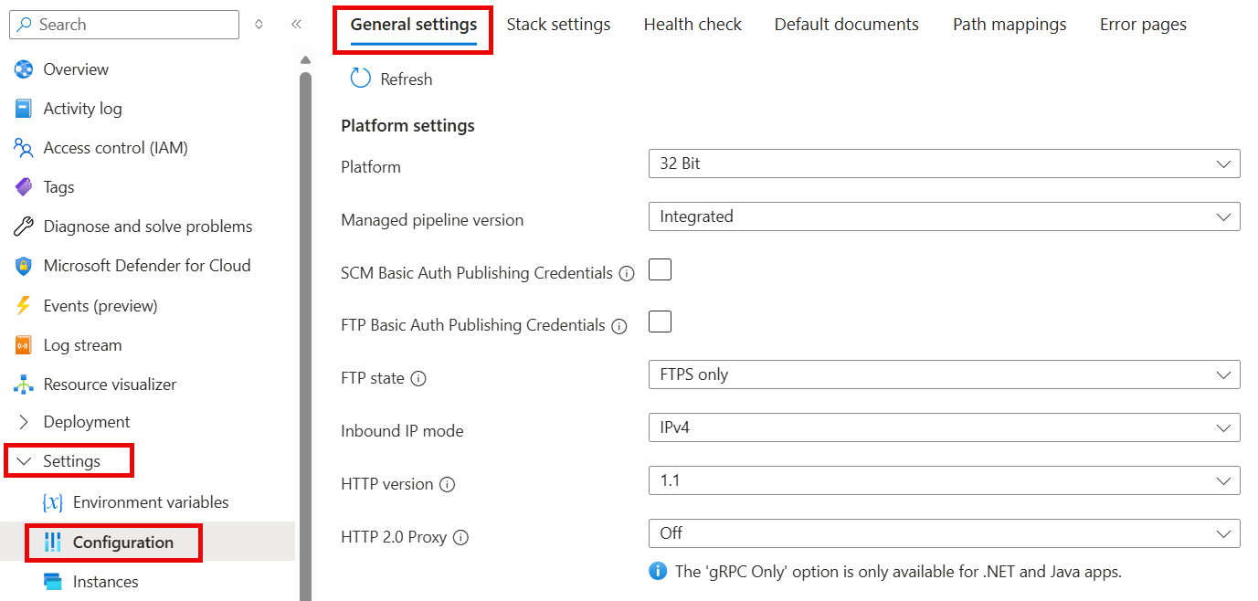Click the sidebar Search input field
The image size is (1258, 601).
point(124,25)
